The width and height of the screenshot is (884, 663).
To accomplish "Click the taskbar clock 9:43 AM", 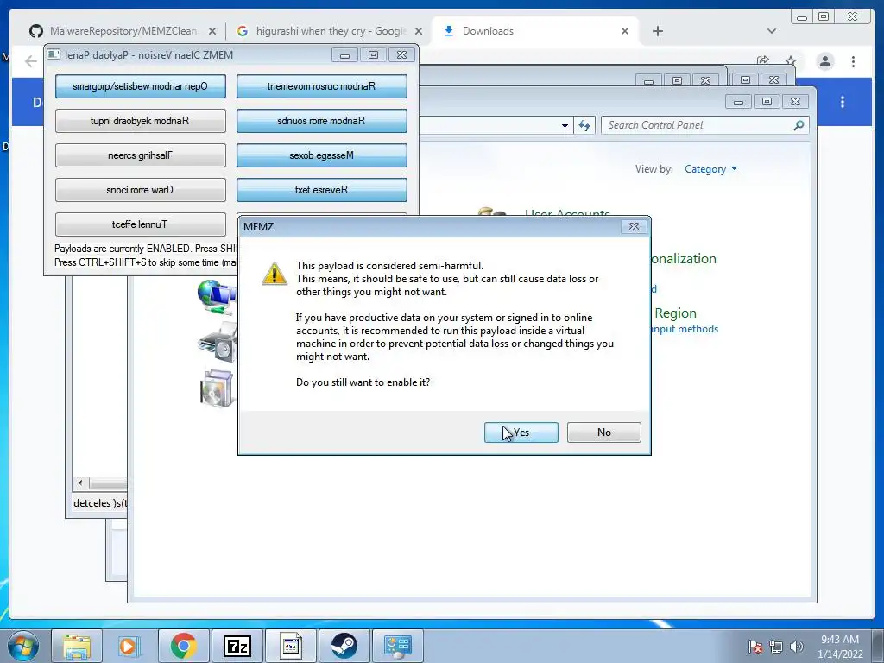I will point(840,640).
